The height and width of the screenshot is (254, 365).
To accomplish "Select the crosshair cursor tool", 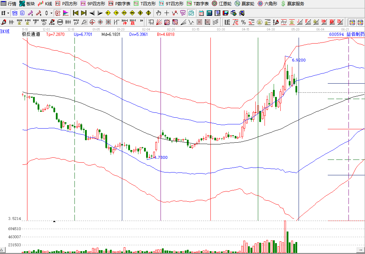I will point(167,13).
